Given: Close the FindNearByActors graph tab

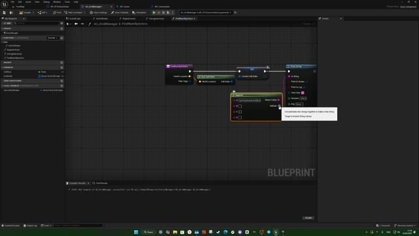Looking at the screenshot, I should (194, 19).
